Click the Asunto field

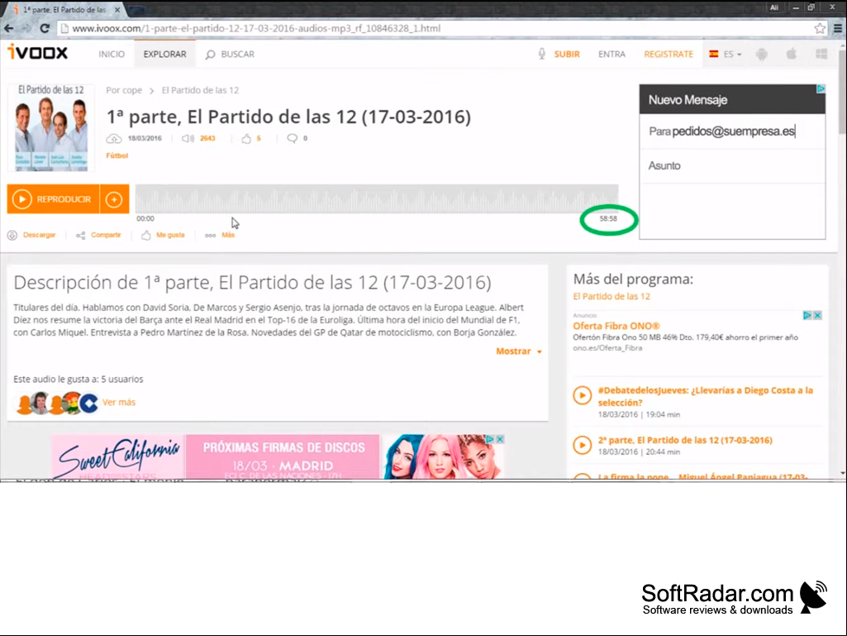[x=732, y=166]
